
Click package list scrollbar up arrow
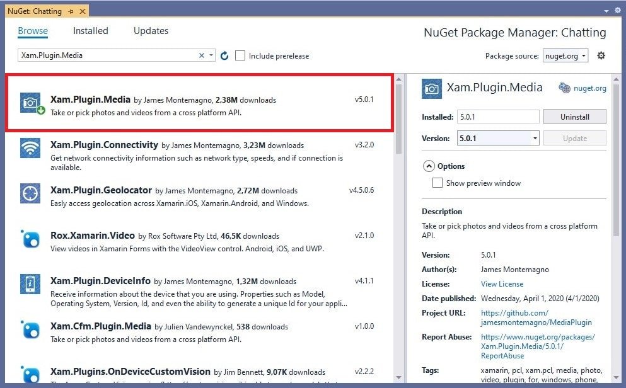[398, 79]
